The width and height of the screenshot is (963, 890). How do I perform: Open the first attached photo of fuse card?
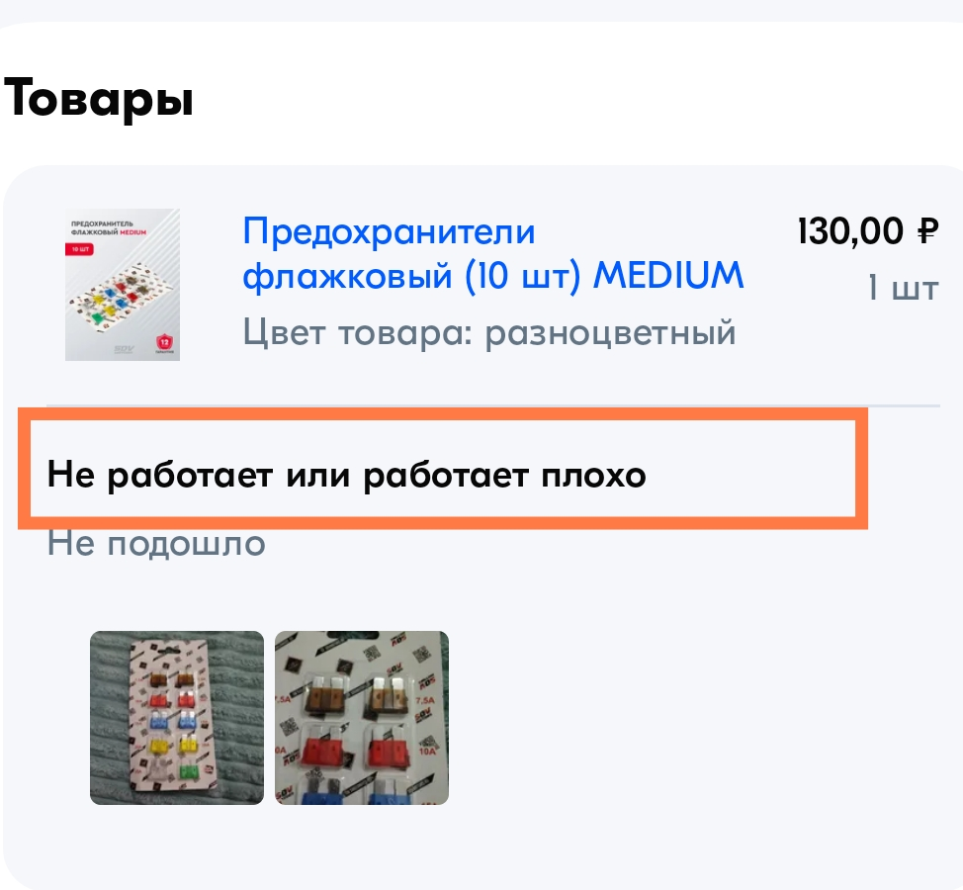[x=177, y=717]
